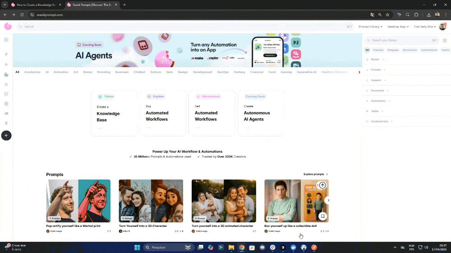The width and height of the screenshot is (451, 253).
Task: Bookmark the collectible doll prompt
Action: point(323,216)
